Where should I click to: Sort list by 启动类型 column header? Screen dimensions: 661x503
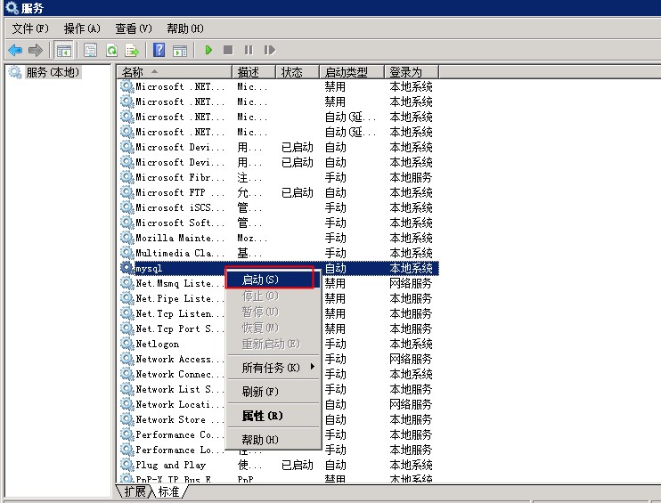[x=351, y=72]
